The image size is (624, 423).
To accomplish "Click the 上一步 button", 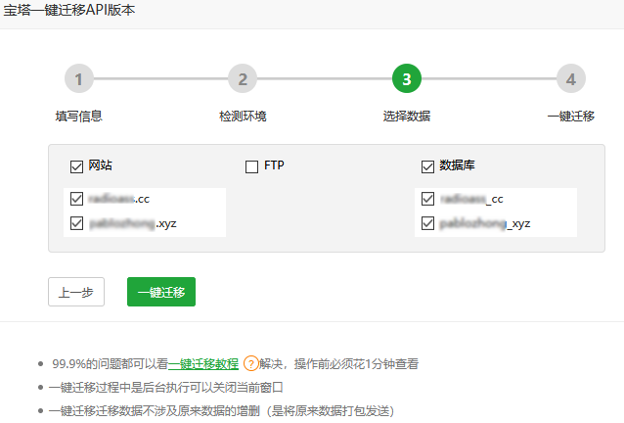I will pyautogui.click(x=76, y=292).
